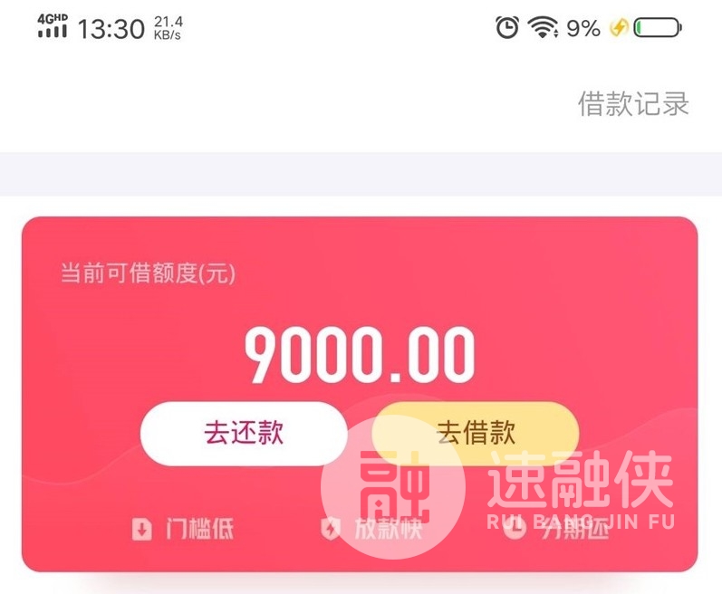Tap the yellow 去借款 borrow button
722x594 pixels.
(x=476, y=433)
